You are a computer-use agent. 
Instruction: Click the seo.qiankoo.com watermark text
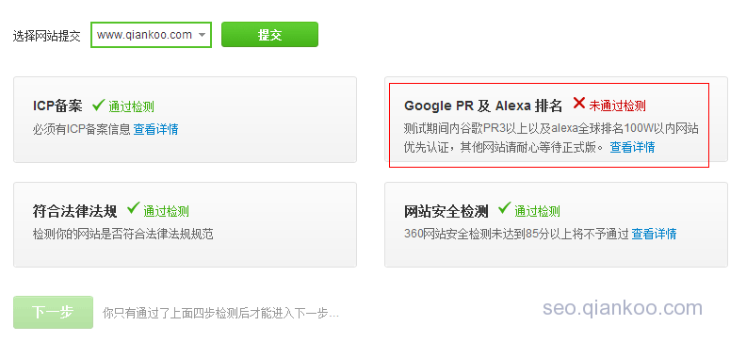(623, 308)
